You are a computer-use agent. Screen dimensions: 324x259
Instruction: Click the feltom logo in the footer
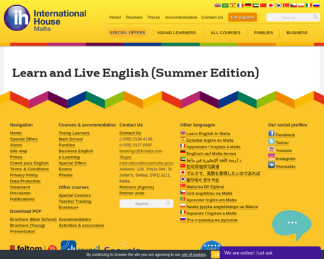pos(34,248)
